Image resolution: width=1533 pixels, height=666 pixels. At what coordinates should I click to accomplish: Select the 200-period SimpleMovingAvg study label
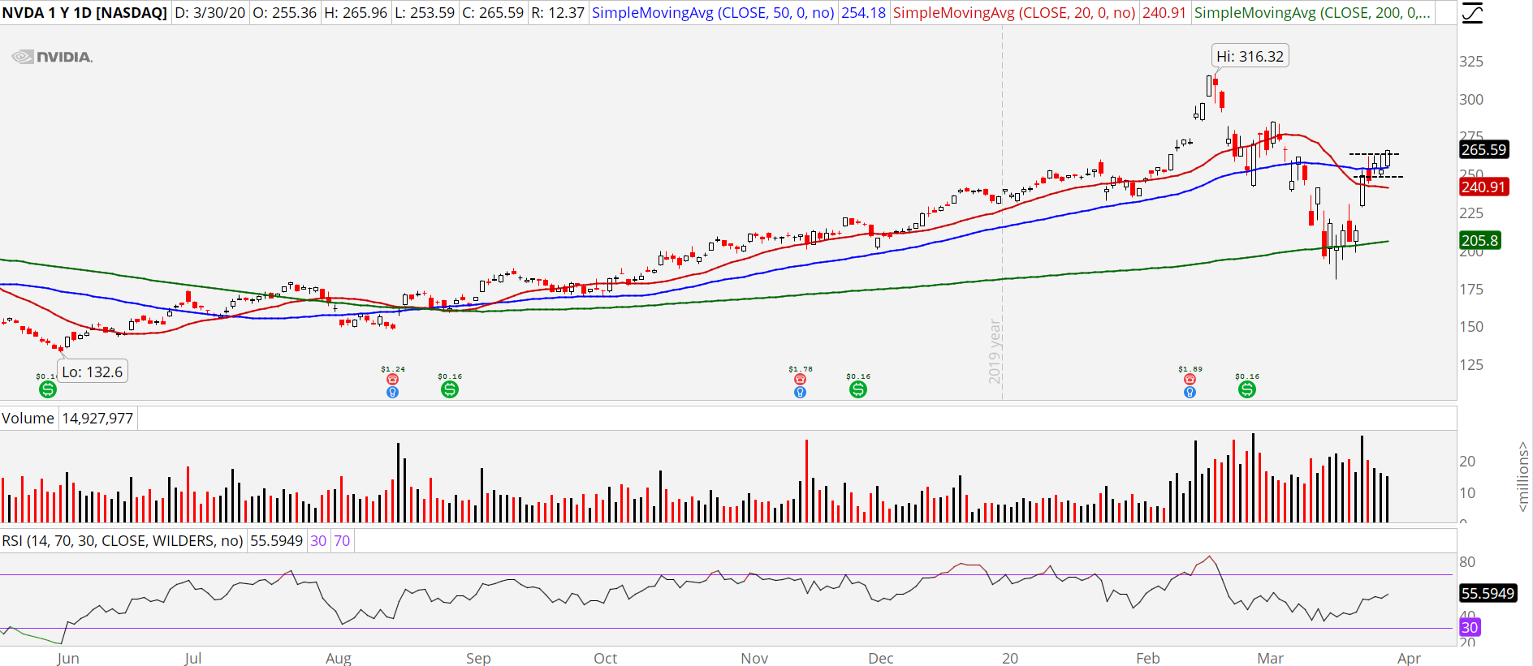coord(1312,13)
